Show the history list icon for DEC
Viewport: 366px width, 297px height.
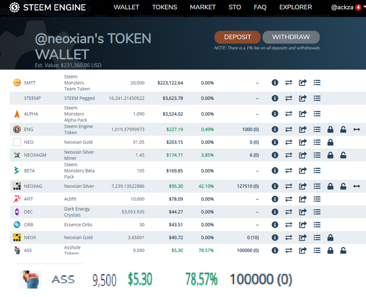coord(317,212)
